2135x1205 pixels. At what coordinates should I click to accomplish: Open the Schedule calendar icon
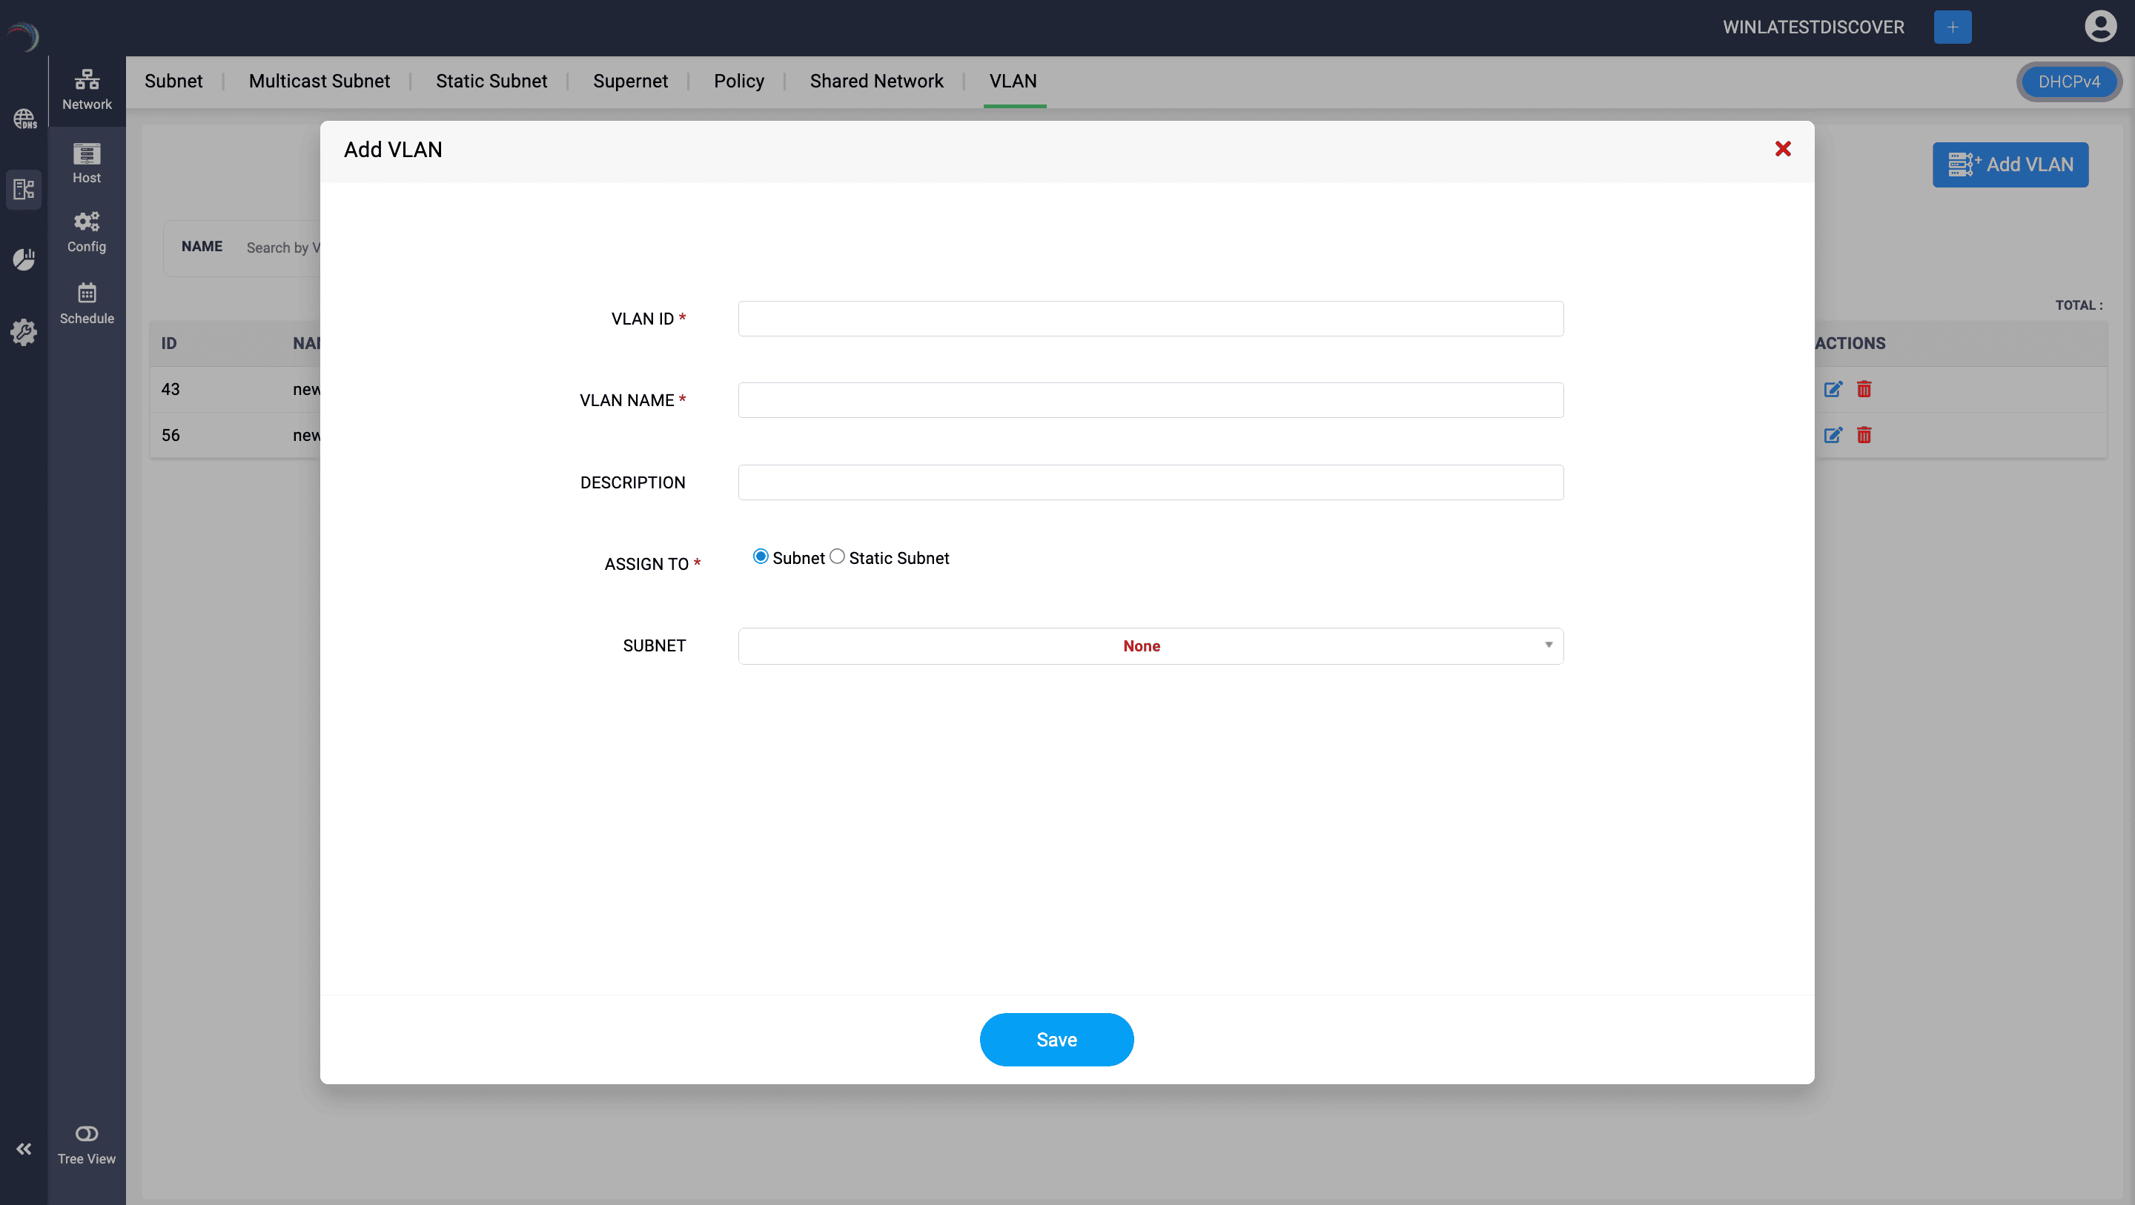tap(86, 293)
